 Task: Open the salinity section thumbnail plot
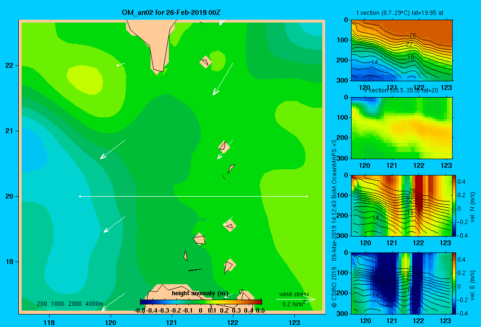[402, 128]
